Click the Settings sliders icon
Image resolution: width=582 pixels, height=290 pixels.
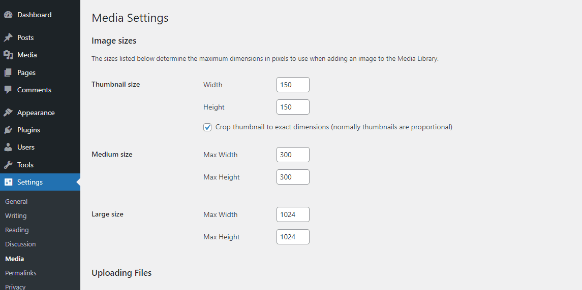8,182
